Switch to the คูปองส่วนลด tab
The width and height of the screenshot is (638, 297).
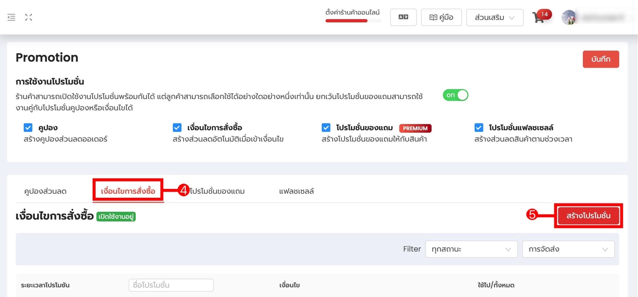point(45,191)
